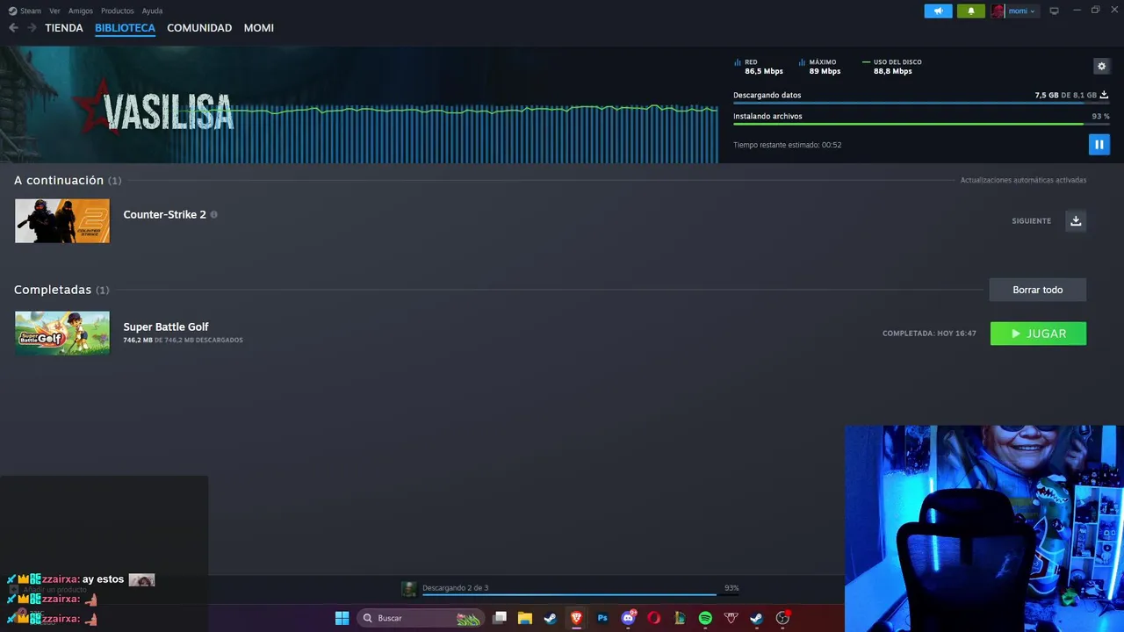This screenshot has width=1124, height=632.
Task: Click the VASILISA download banner
Action: coord(359,104)
